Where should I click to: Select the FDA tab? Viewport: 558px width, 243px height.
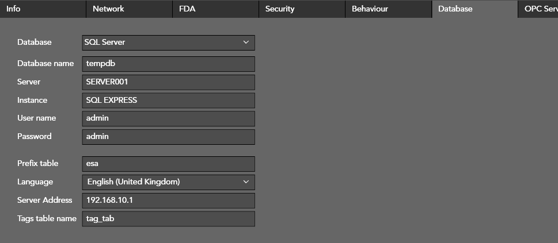[215, 9]
